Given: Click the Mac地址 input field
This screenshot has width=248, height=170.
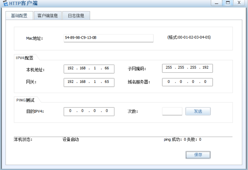Looking at the screenshot, I should click(109, 38).
